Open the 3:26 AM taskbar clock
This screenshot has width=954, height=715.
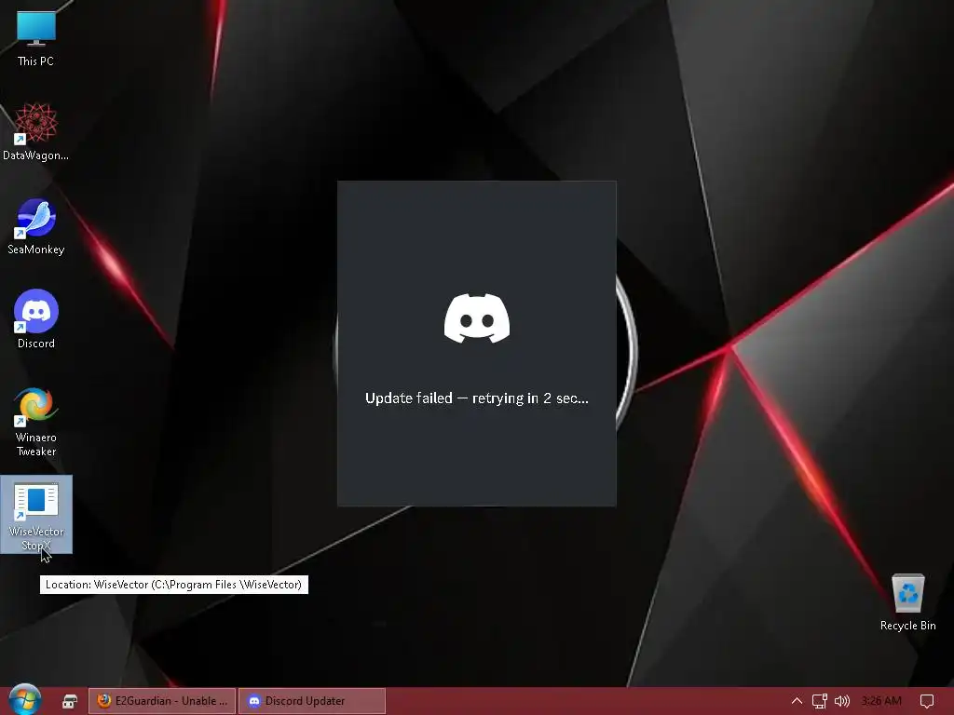click(881, 701)
